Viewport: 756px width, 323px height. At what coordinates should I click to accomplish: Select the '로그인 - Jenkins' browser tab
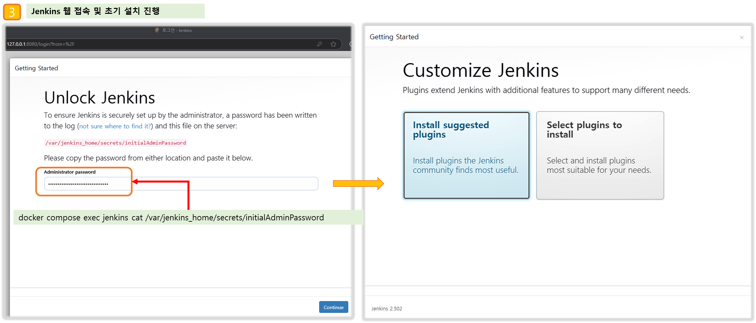[173, 30]
